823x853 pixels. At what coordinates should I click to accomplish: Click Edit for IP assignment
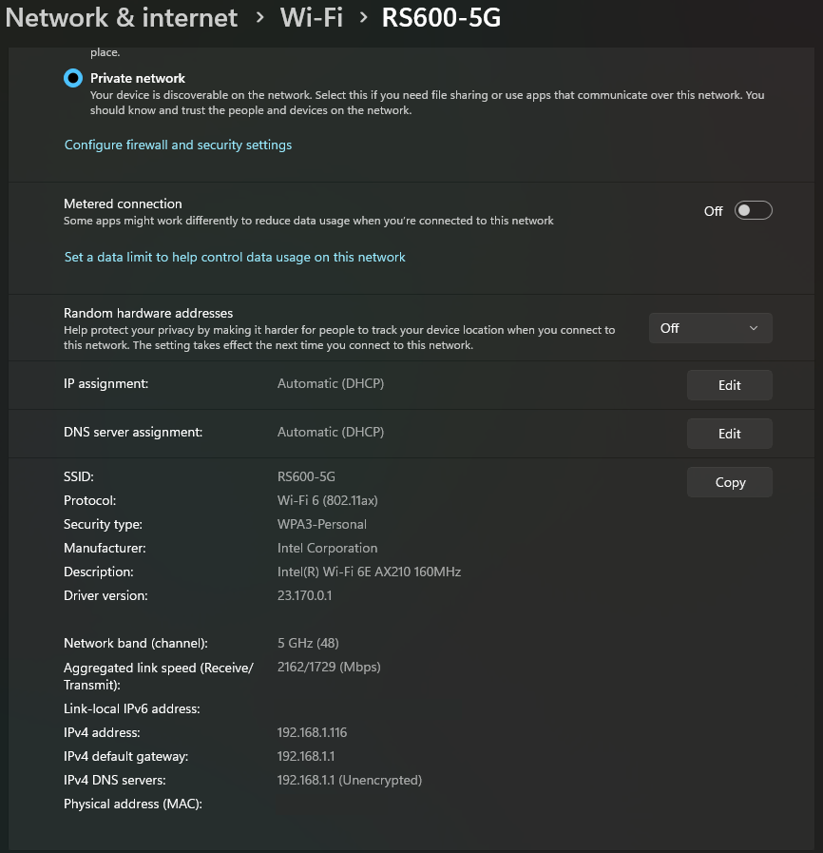pos(729,385)
